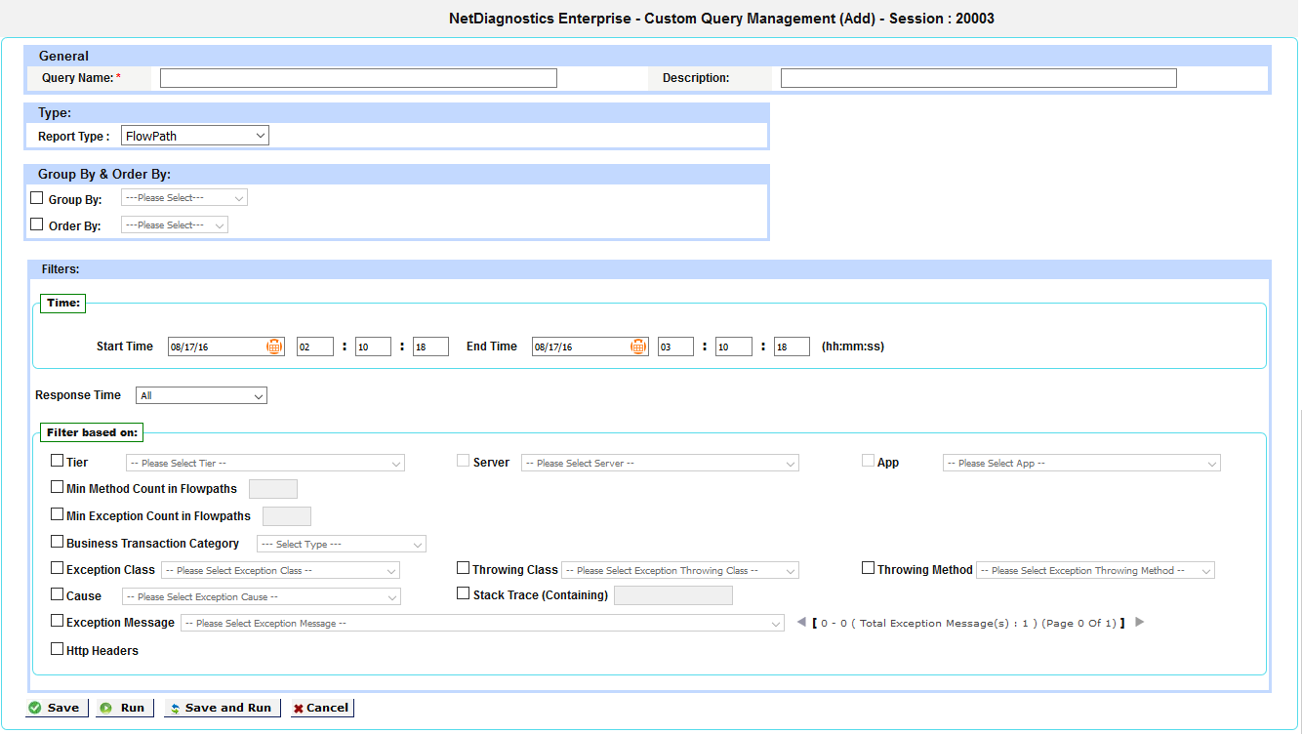Enable the Order By checkbox

coord(37,224)
